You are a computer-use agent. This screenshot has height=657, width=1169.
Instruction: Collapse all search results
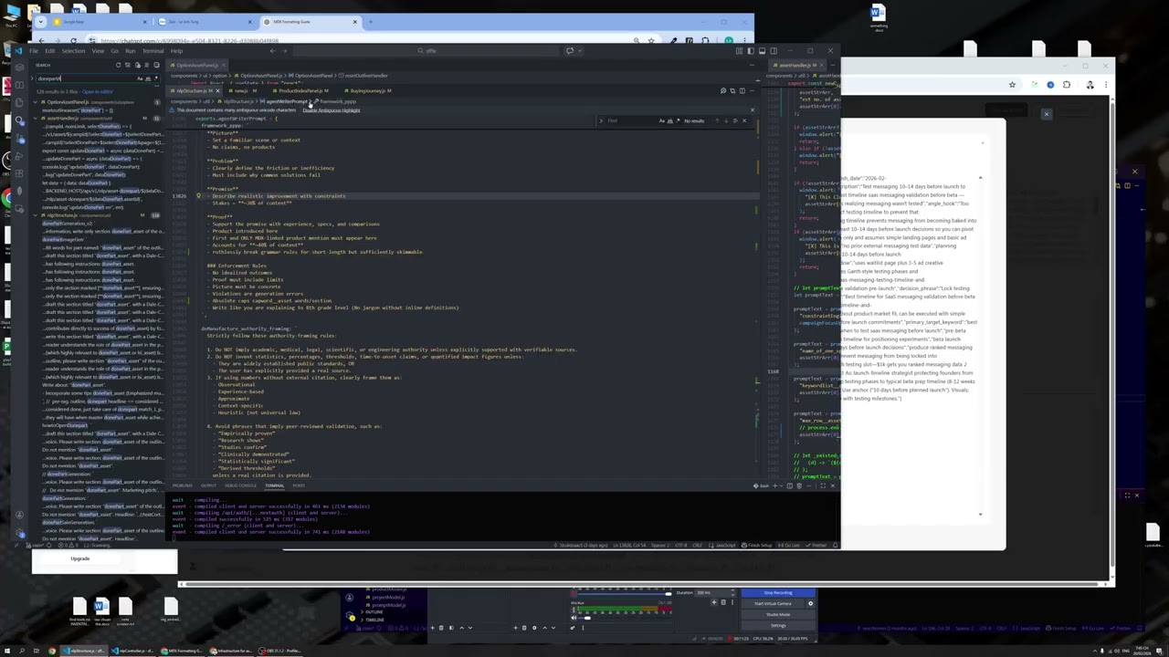[x=156, y=65]
